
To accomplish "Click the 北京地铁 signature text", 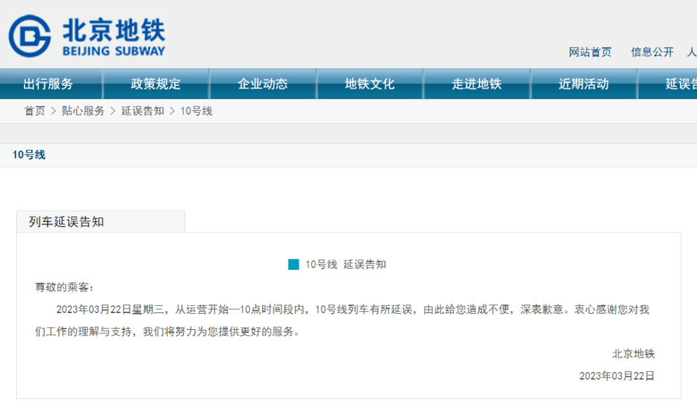I will coord(634,354).
